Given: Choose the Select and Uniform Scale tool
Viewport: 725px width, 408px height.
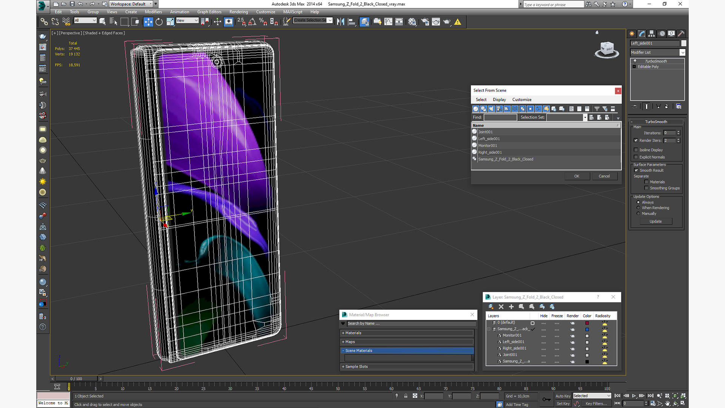Looking at the screenshot, I should tap(170, 22).
